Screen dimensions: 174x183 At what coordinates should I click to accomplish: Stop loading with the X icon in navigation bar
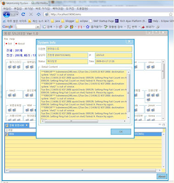[31, 14]
